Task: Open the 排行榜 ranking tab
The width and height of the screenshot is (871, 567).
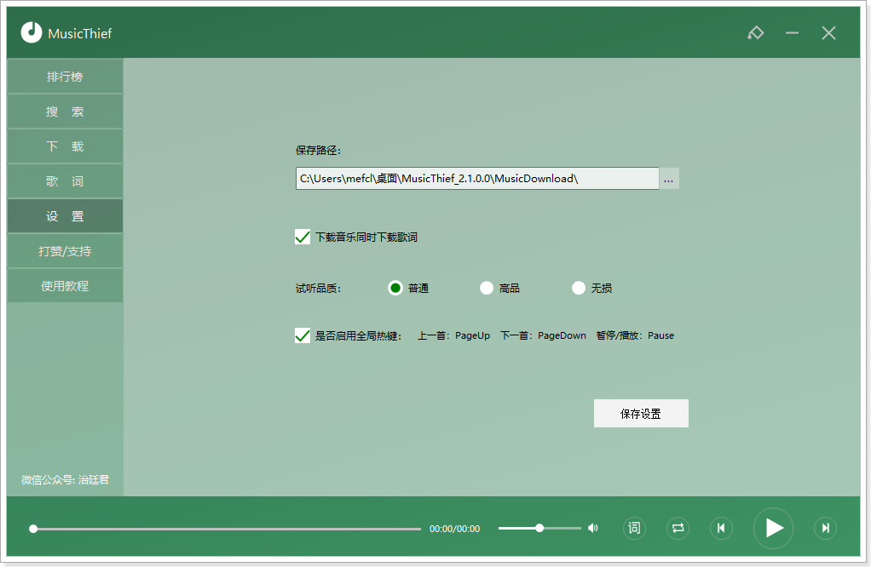Action: (x=65, y=77)
